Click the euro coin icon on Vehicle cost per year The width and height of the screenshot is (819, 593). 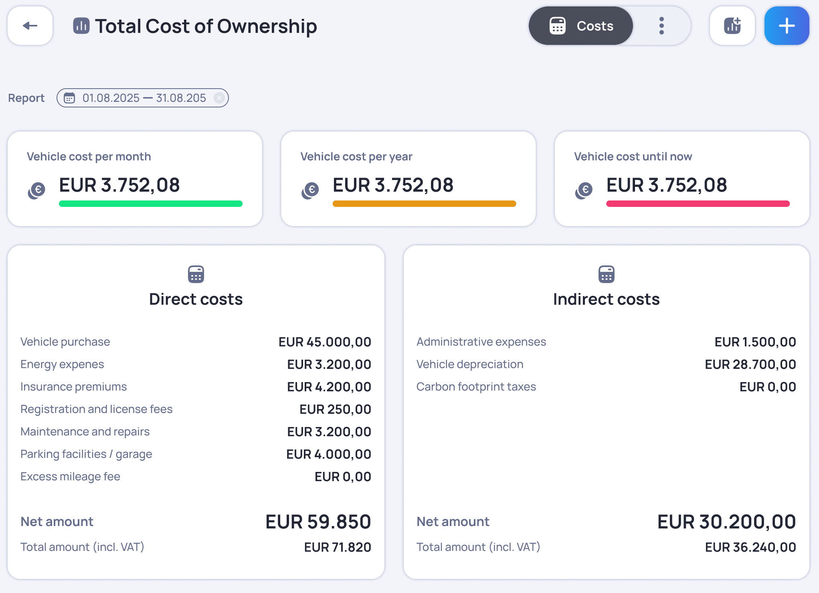click(310, 190)
